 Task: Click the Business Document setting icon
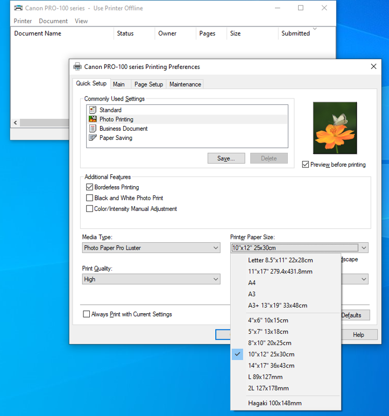pos(93,129)
